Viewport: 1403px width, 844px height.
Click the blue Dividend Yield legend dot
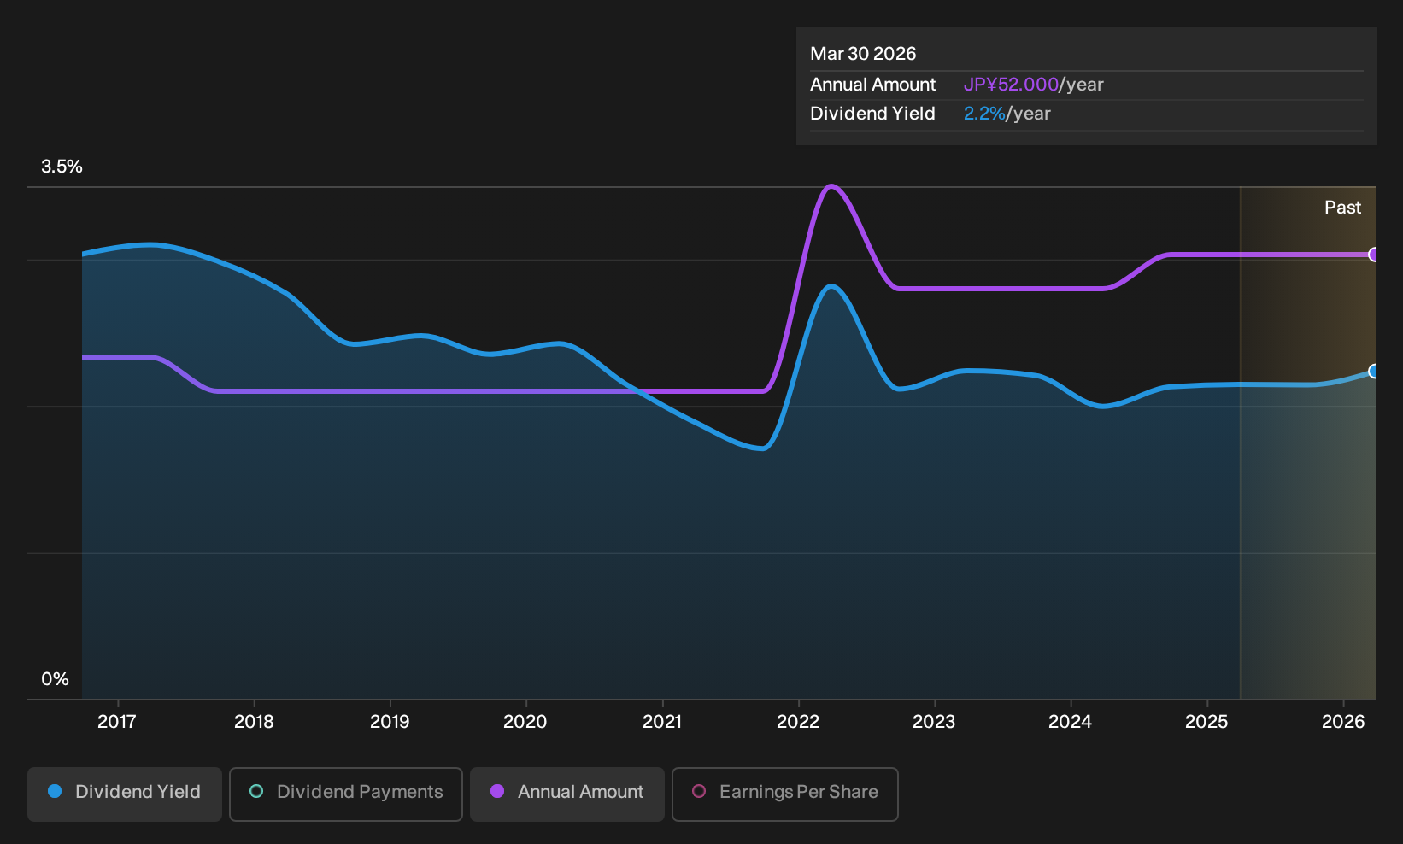[x=55, y=792]
